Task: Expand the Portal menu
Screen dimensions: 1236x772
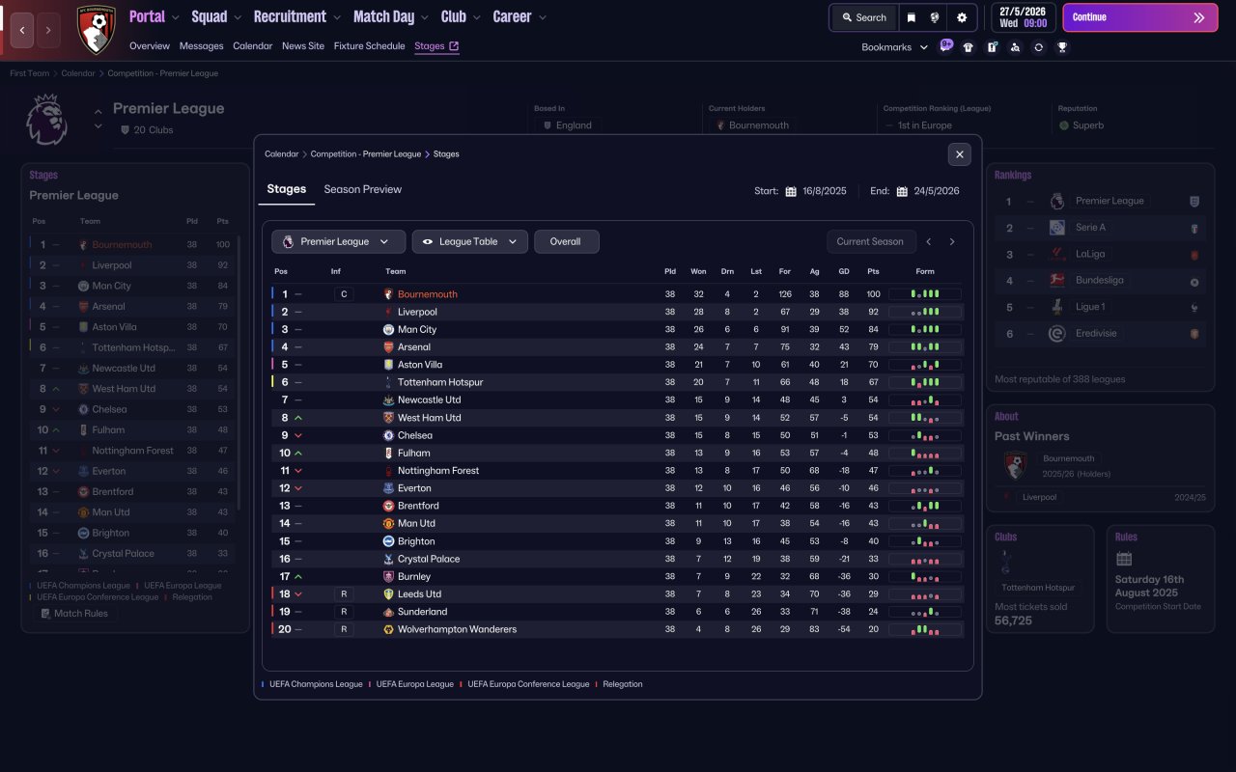Action: pyautogui.click(x=154, y=16)
